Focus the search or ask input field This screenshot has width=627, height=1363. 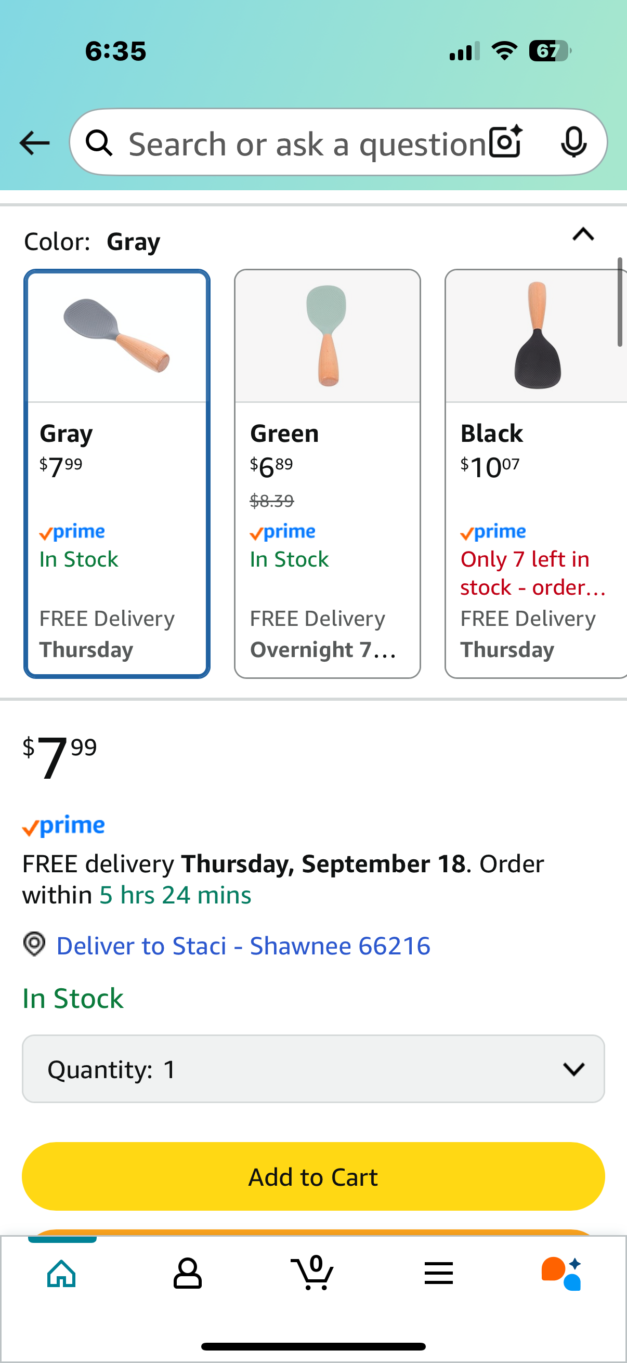(307, 143)
